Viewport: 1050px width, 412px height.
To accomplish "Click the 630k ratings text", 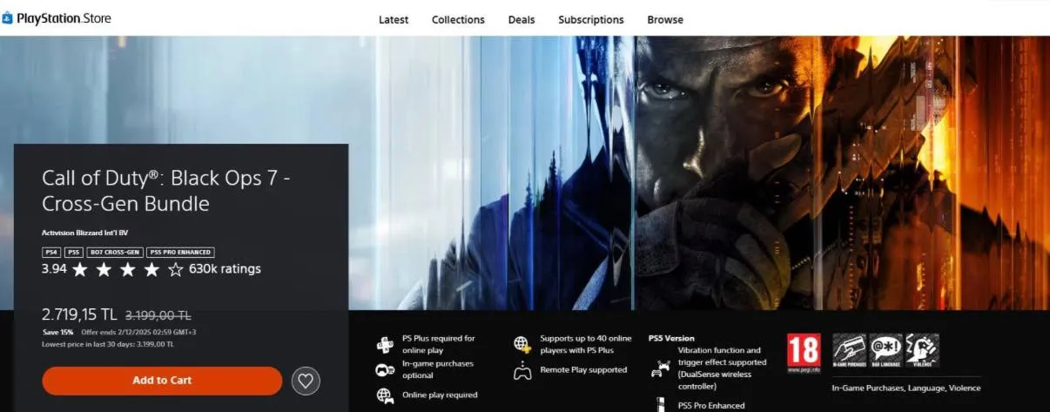I will 225,269.
